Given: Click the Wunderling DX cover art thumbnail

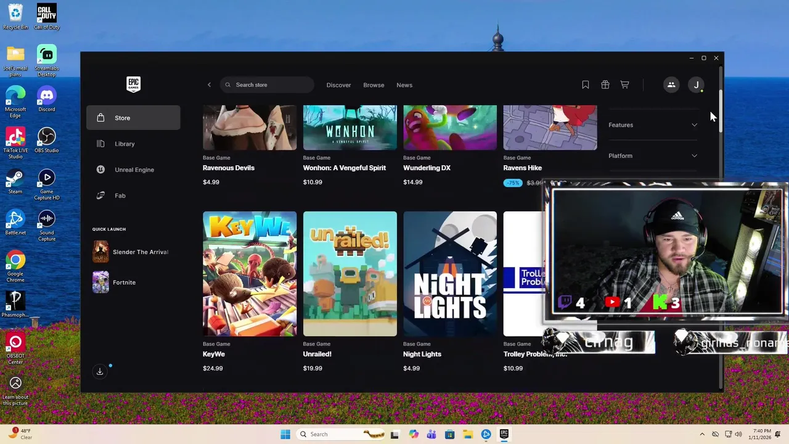Looking at the screenshot, I should (450, 128).
